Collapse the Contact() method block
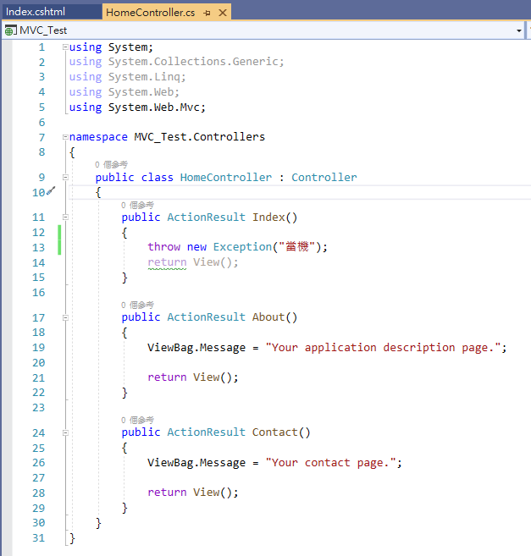 click(65, 432)
